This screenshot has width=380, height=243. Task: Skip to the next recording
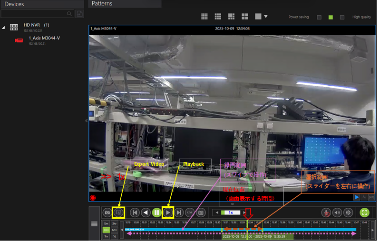(x=179, y=213)
